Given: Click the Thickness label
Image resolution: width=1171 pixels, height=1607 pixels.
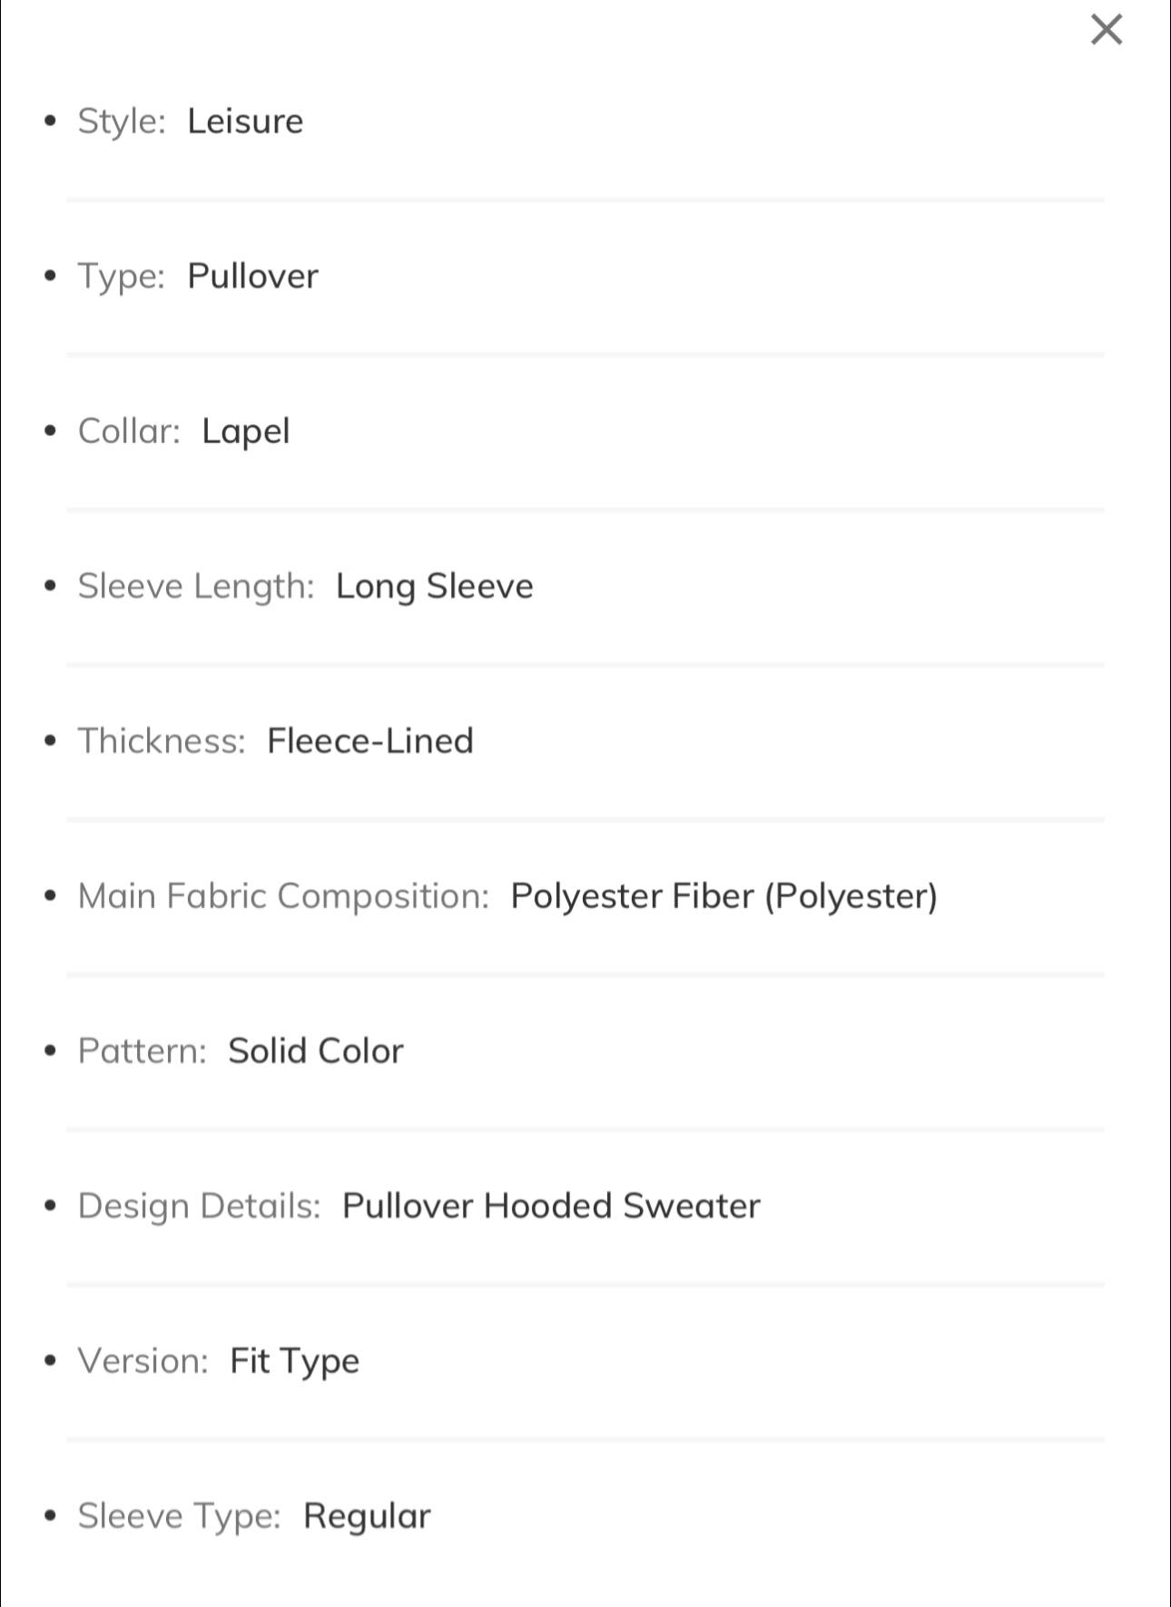Looking at the screenshot, I should 162,741.
